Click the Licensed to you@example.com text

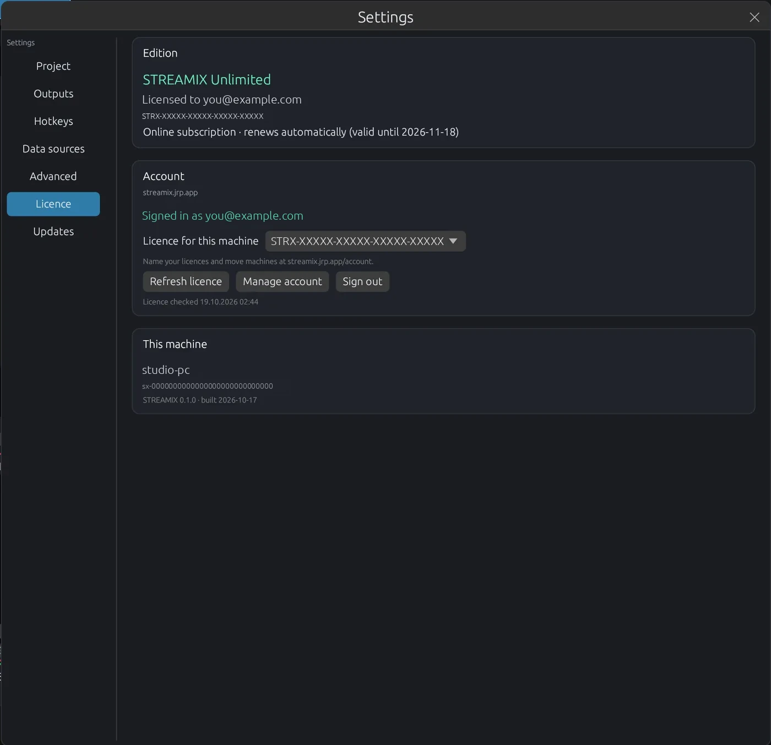tap(222, 100)
